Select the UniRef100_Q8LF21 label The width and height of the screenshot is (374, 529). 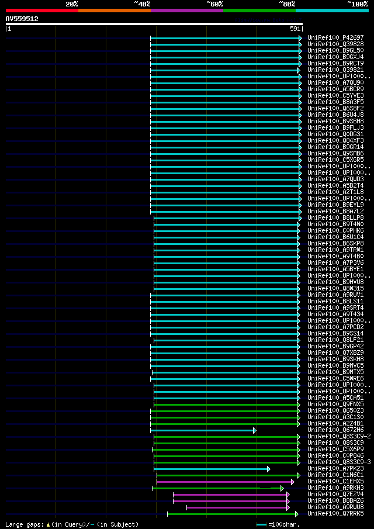[335, 340]
